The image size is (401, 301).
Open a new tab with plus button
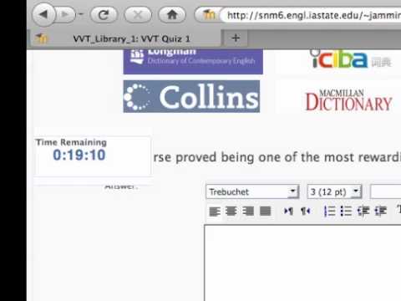tap(236, 38)
